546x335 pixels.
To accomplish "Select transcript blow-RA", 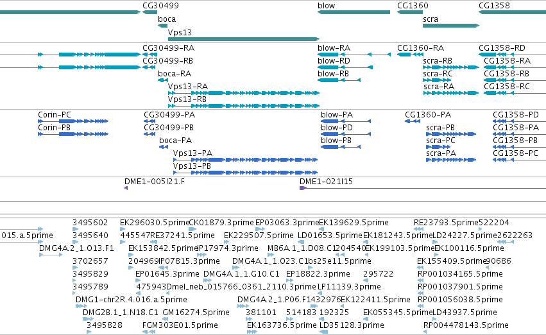I will [x=354, y=55].
